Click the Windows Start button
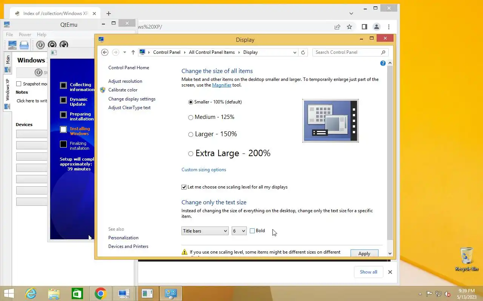The image size is (483, 301). tap(9, 293)
